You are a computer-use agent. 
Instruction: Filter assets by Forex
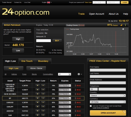(24, 74)
